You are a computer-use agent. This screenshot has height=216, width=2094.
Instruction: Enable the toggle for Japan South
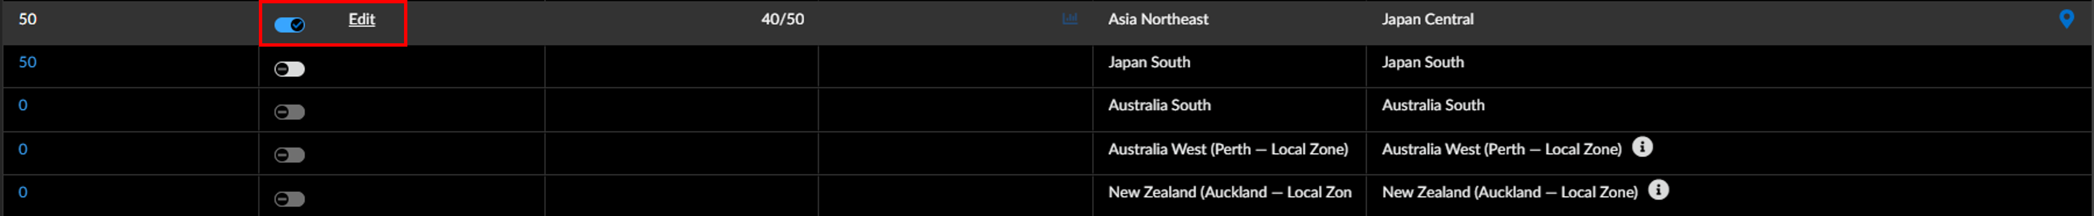coord(289,69)
